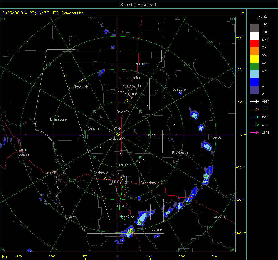
Task: Click the Innisfail label
Action: [124, 112]
